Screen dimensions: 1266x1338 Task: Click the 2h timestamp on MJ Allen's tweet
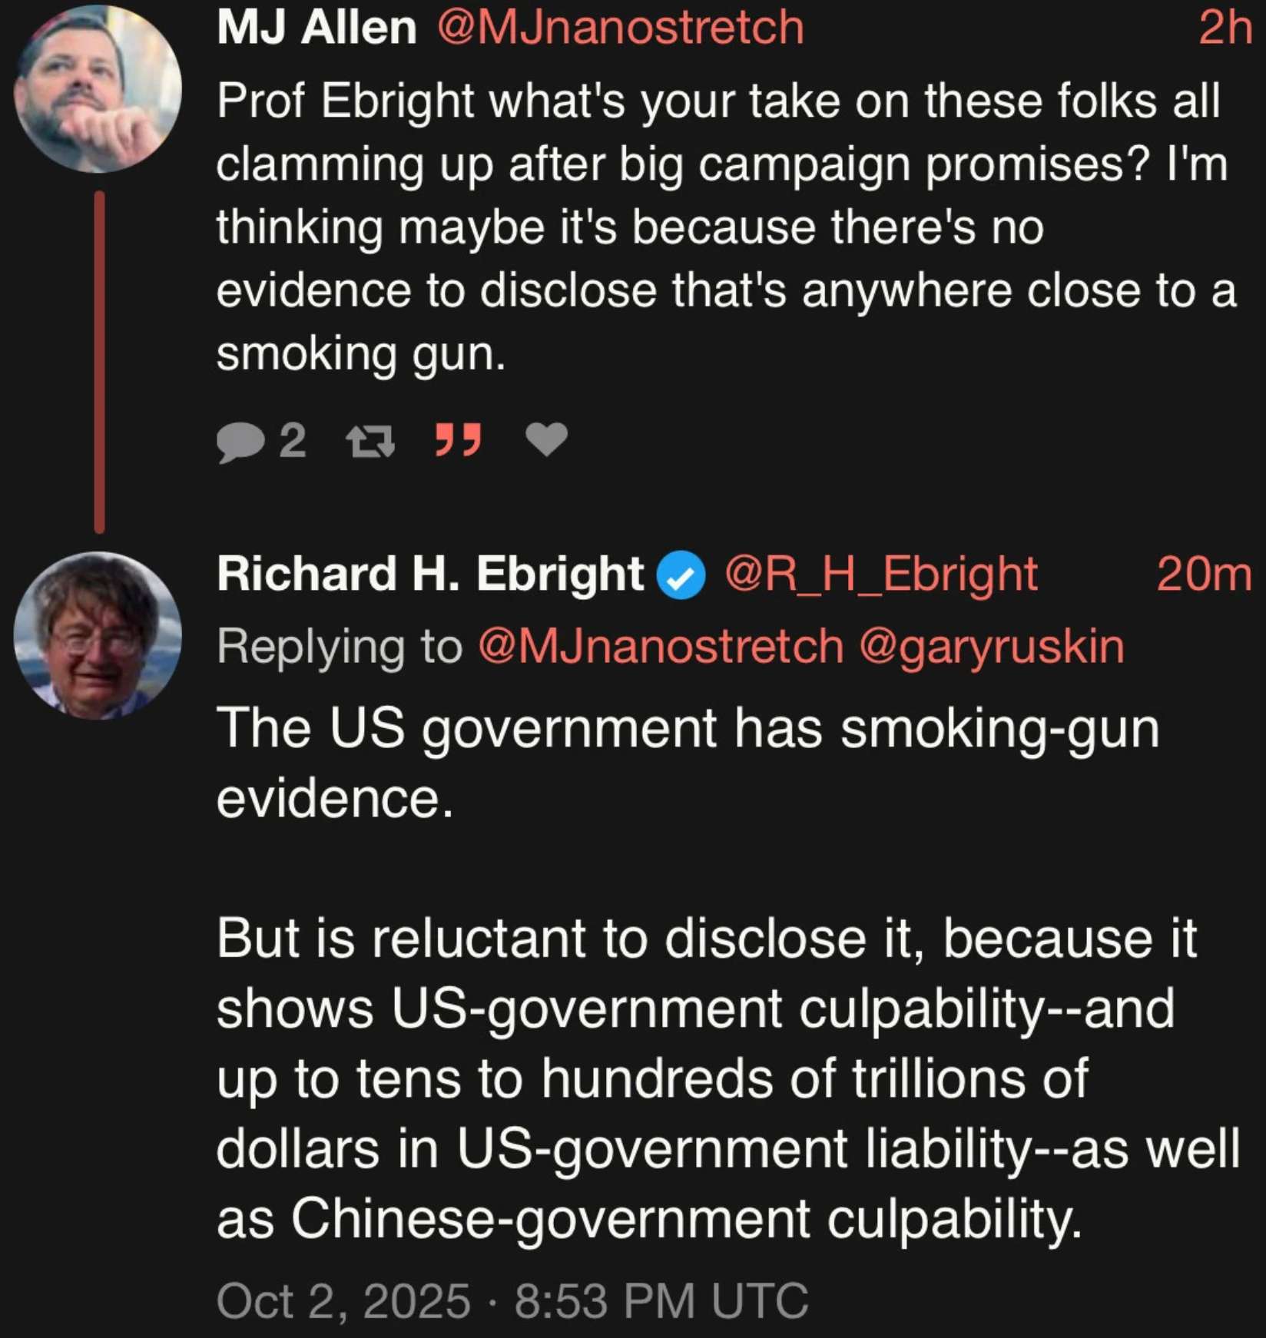pyautogui.click(x=1225, y=28)
